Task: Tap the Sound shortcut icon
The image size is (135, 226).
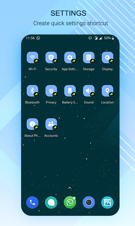Action: (89, 91)
